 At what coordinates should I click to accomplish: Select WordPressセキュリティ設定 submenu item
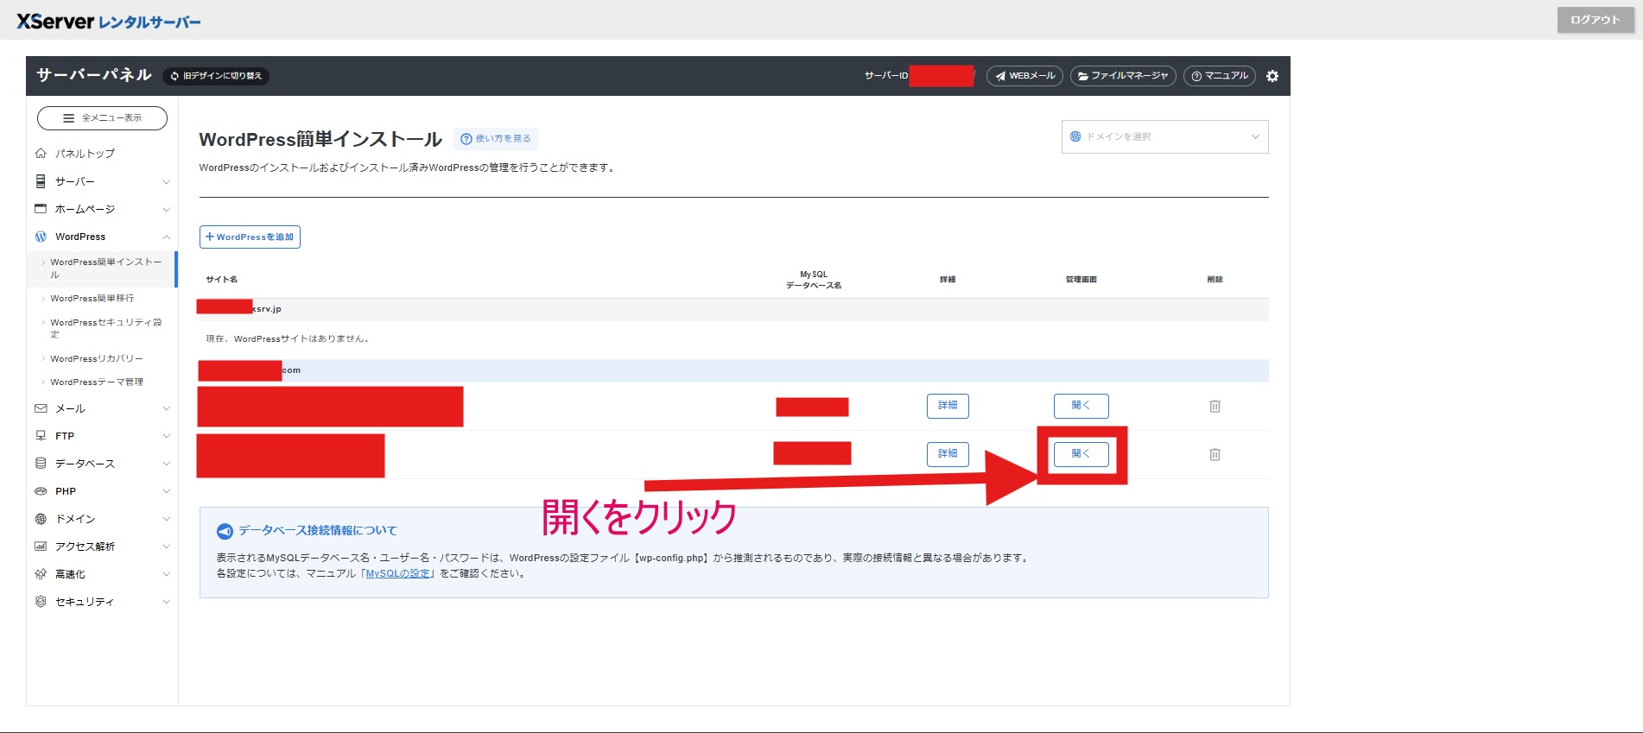[x=105, y=328]
